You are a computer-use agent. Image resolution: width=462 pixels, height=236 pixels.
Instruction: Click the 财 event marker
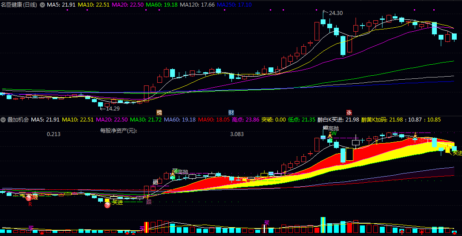231,113
